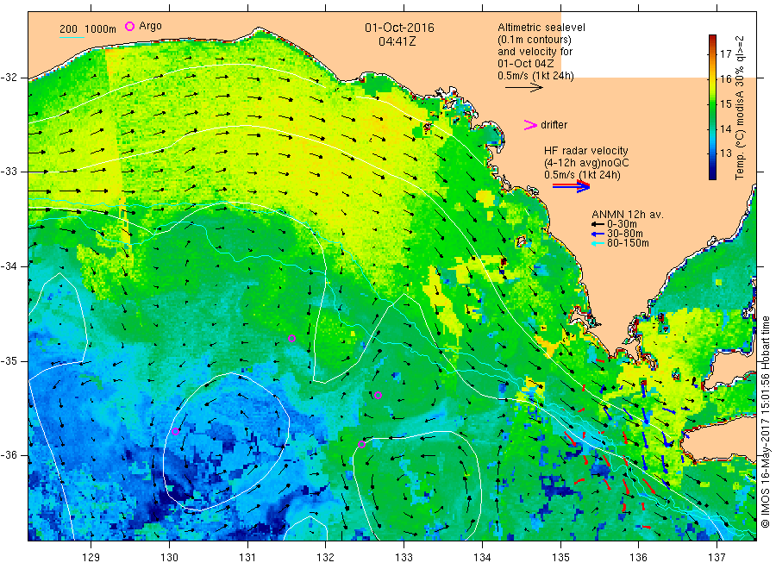This screenshot has height=569, width=776.
Task: Click the 'drifter' legend label
Action: click(x=554, y=125)
